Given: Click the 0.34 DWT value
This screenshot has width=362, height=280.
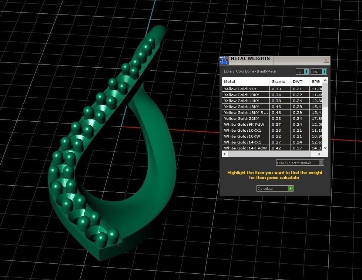Looking at the screenshot, I should [x=297, y=119].
